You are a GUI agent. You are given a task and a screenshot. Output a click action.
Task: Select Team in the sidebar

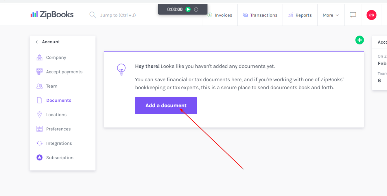[x=51, y=86]
